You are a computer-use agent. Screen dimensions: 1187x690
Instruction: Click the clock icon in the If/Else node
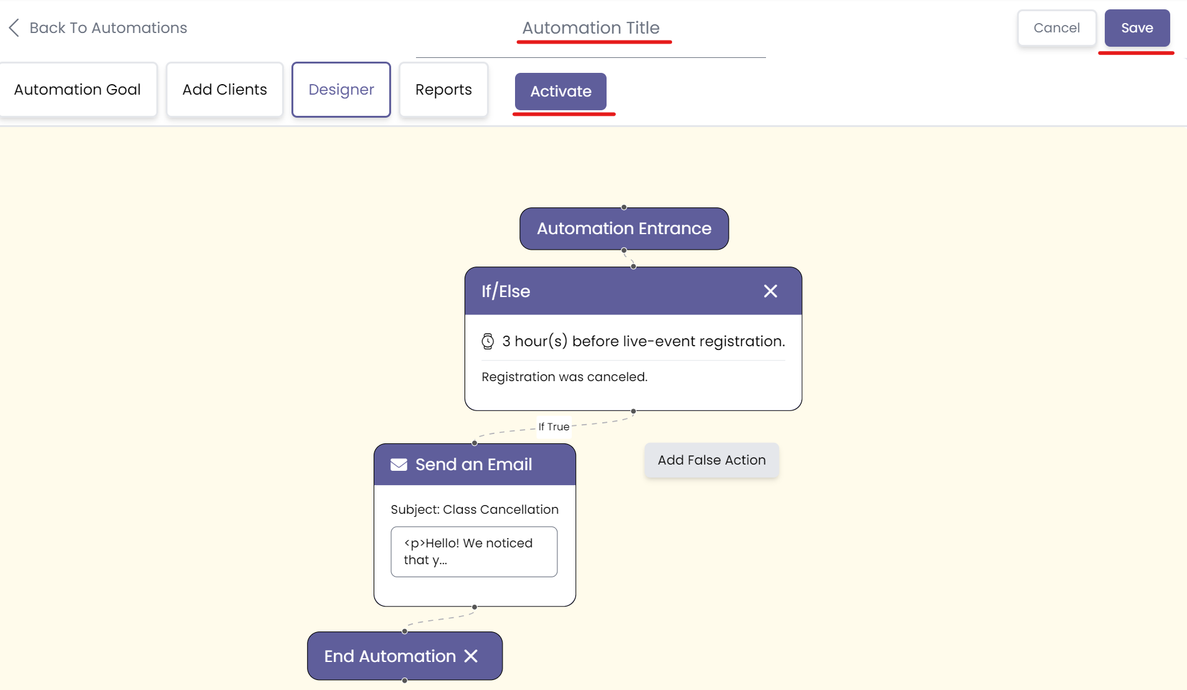pyautogui.click(x=488, y=341)
